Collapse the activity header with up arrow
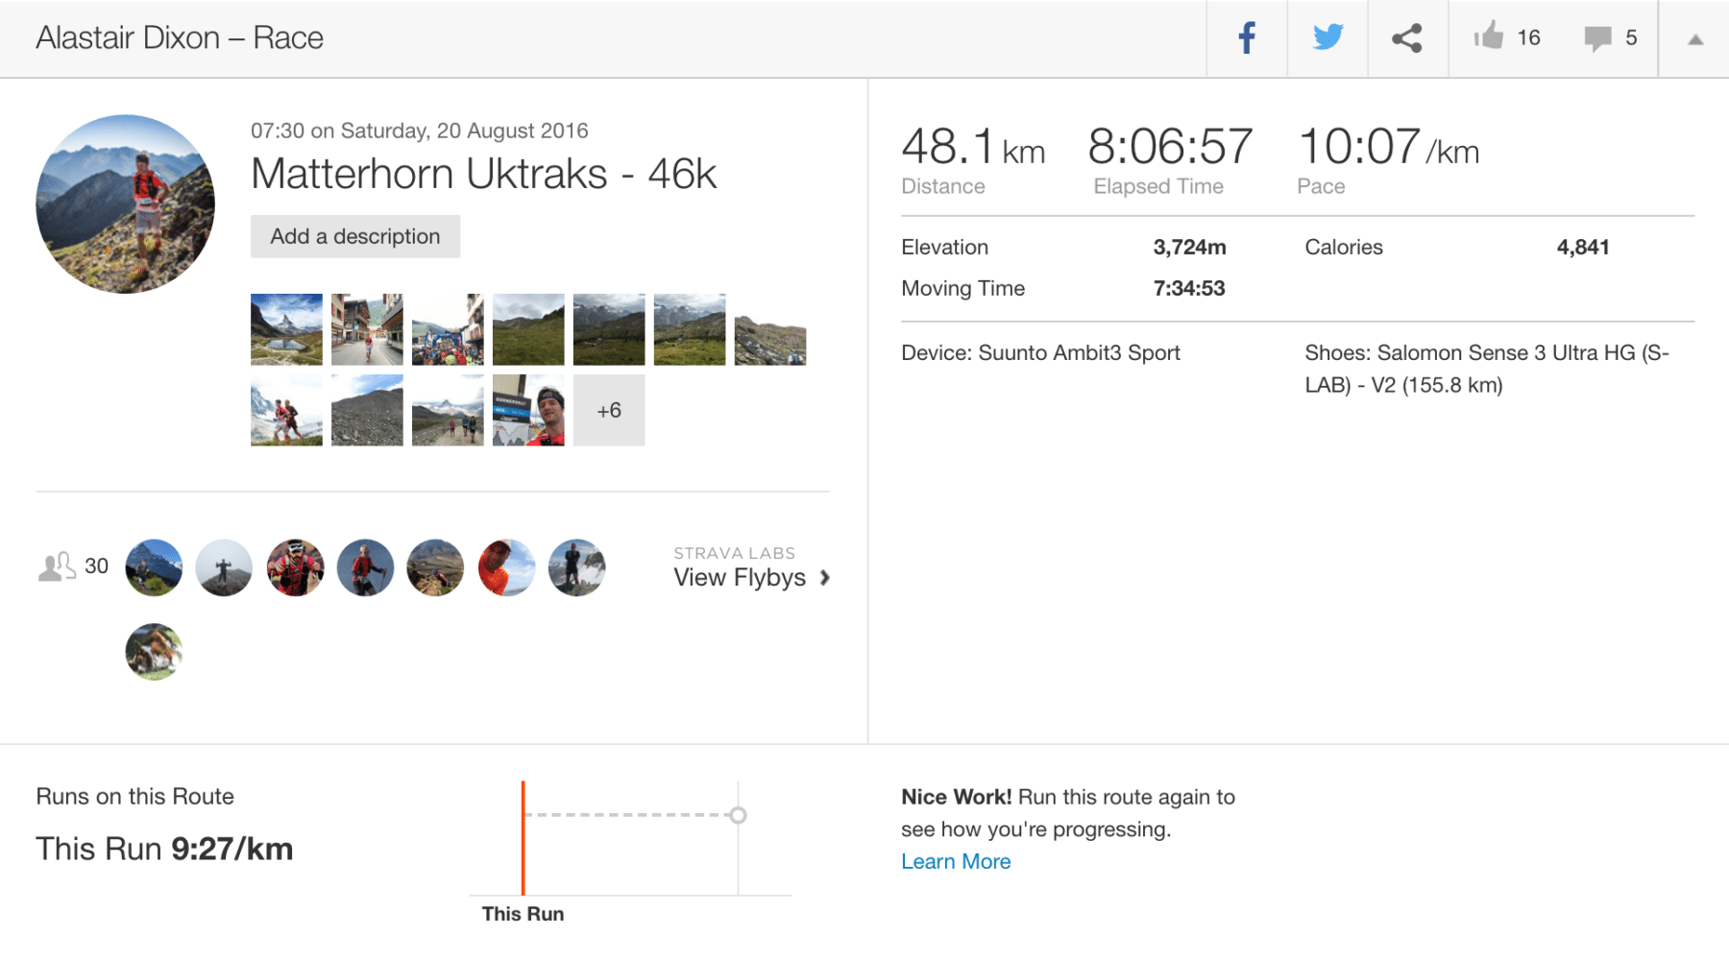 point(1695,39)
